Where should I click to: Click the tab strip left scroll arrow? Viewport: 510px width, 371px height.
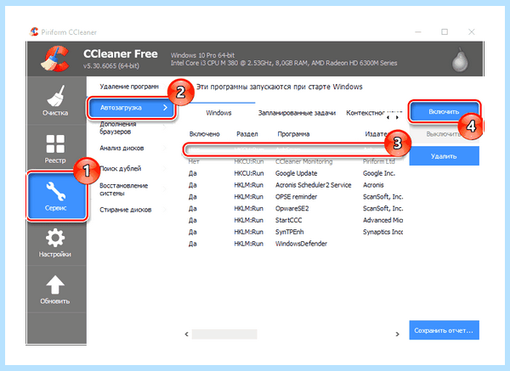[x=388, y=117]
